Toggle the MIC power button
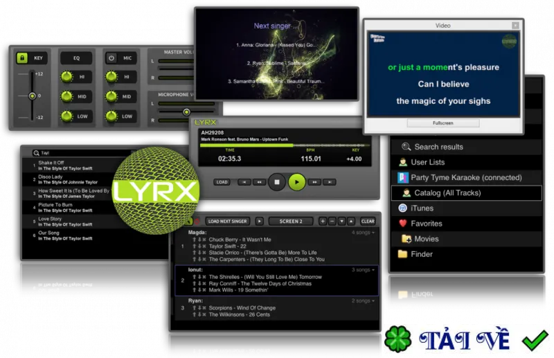The height and width of the screenshot is (358, 554). 111,58
